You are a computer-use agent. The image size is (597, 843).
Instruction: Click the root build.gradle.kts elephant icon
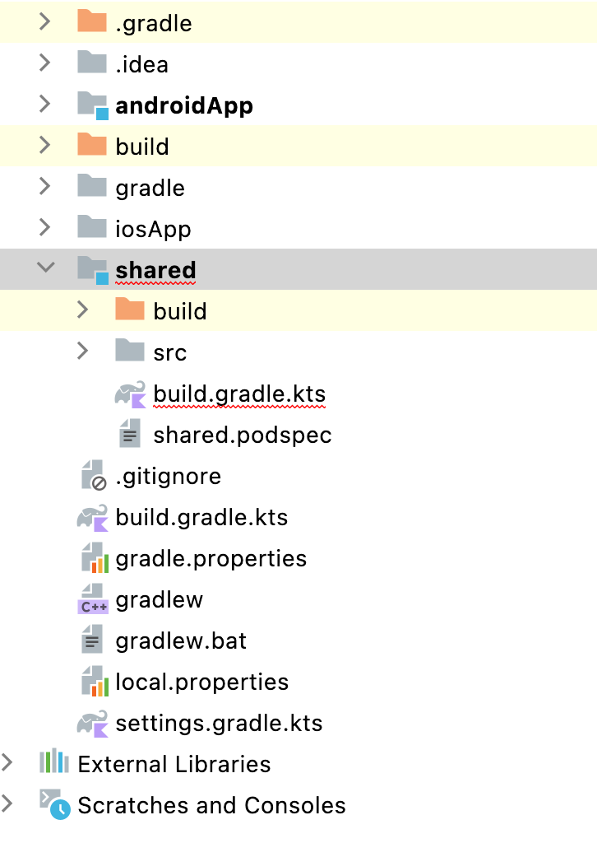[x=93, y=519]
